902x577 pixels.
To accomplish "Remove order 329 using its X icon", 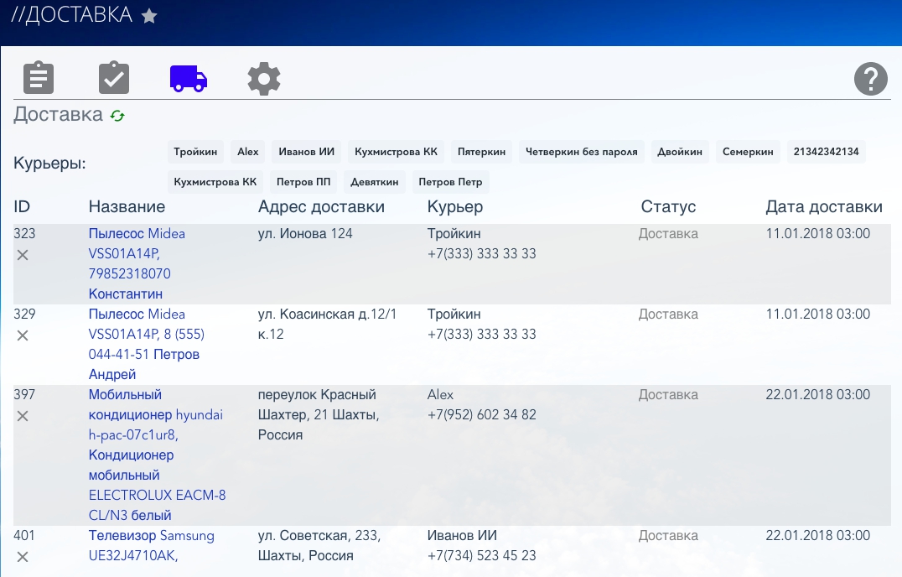I will click(x=23, y=335).
